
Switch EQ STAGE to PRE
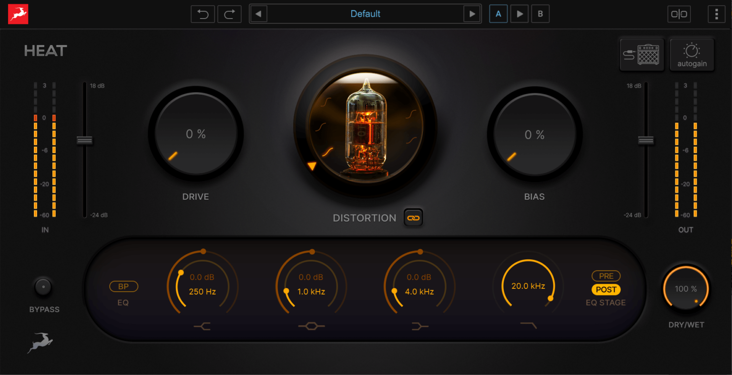click(x=606, y=276)
